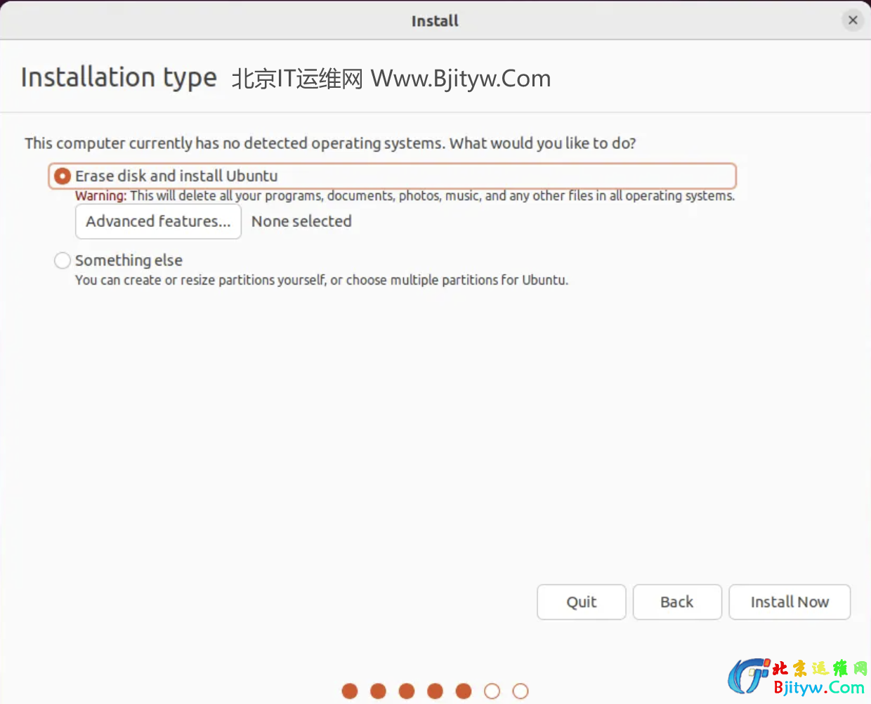Click the last empty progress dot
Screen dimensions: 871x704
(520, 691)
